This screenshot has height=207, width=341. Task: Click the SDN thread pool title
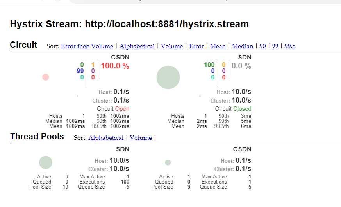point(123,149)
